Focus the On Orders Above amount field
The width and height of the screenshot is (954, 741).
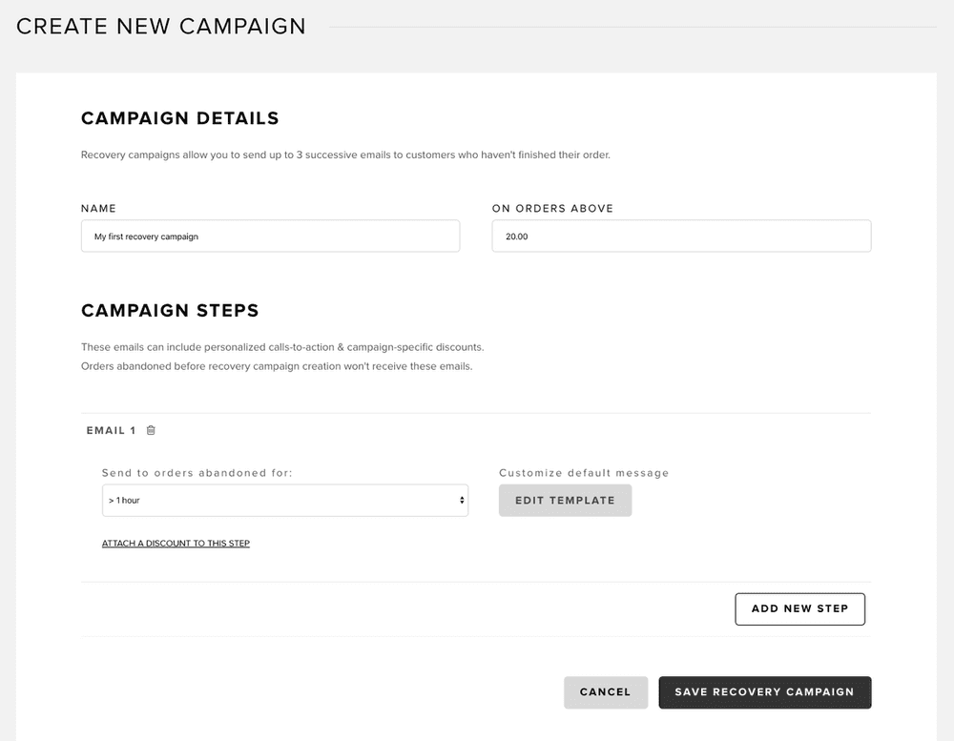point(681,237)
